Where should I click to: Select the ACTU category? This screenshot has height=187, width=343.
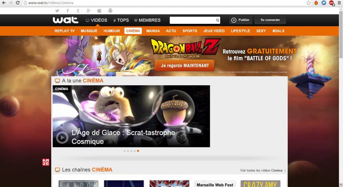pos(171,31)
